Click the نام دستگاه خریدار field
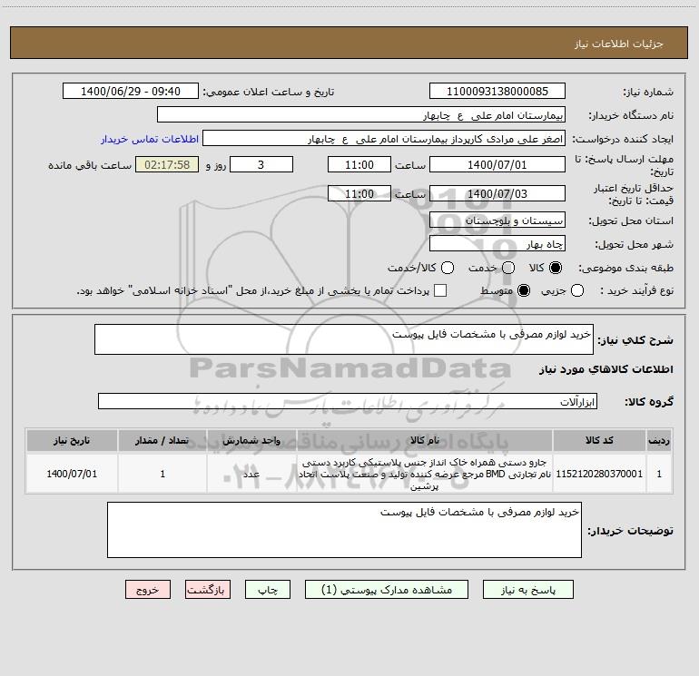 pyautogui.click(x=361, y=114)
